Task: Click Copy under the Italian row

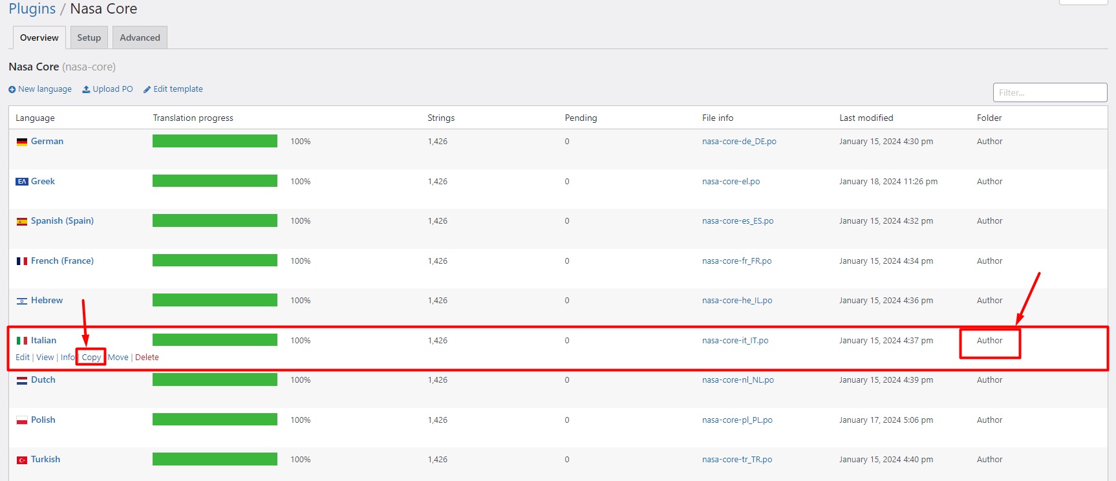Action: point(91,358)
